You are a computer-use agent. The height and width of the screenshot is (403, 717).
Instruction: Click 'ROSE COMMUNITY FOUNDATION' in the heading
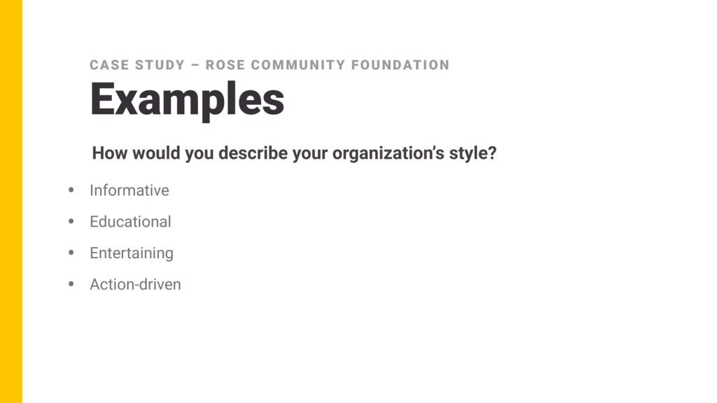(328, 65)
